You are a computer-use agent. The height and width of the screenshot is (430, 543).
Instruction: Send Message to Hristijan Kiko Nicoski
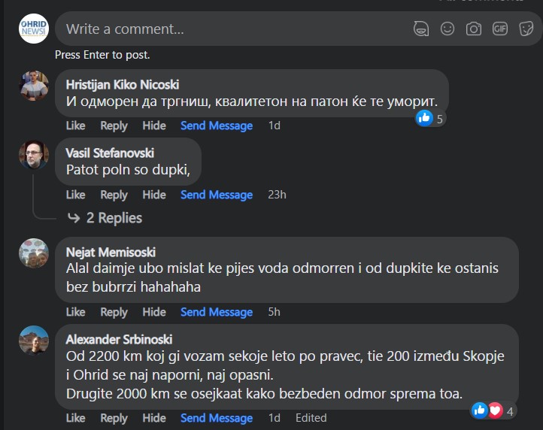(217, 126)
